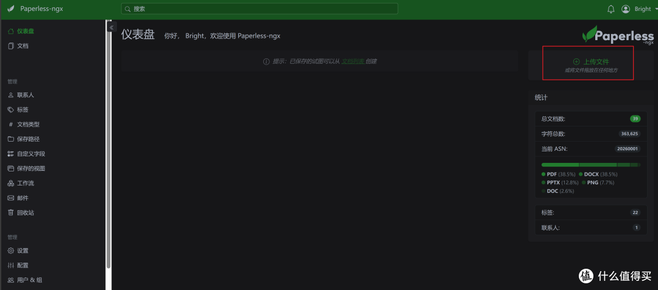Image resolution: width=658 pixels, height=290 pixels.
Task: Click the DOCX (38.5%) legend entry
Action: (x=598, y=174)
